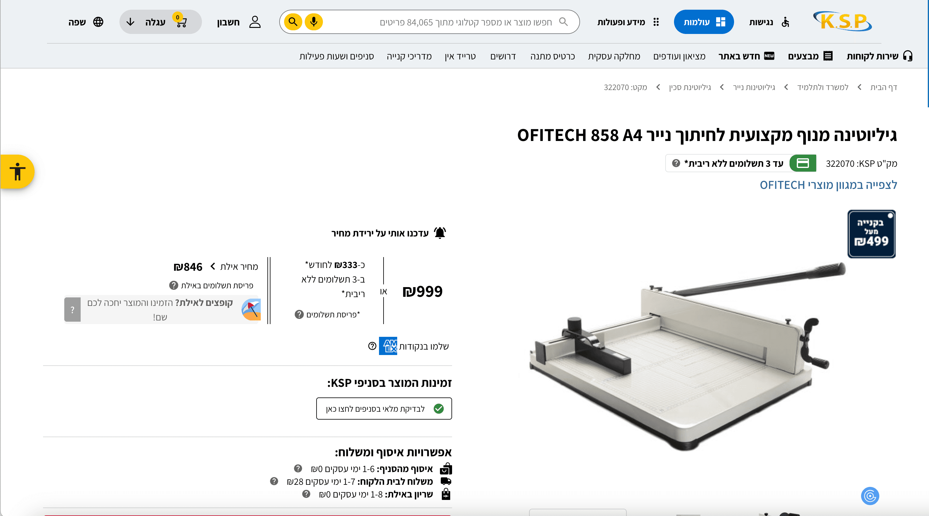Open the blue chat bubble icon
This screenshot has height=516, width=929.
point(870,496)
